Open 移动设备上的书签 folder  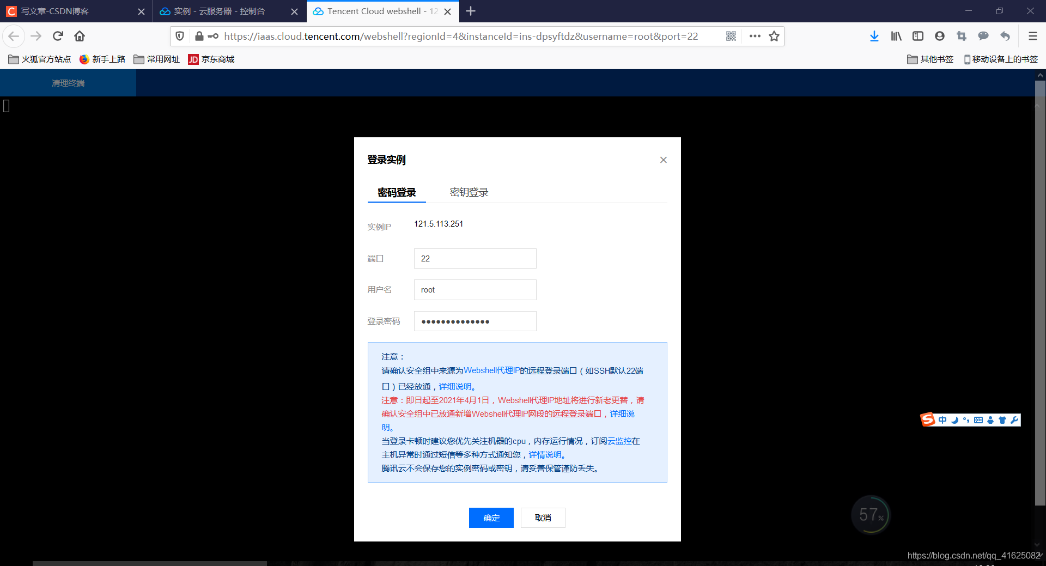click(1001, 59)
